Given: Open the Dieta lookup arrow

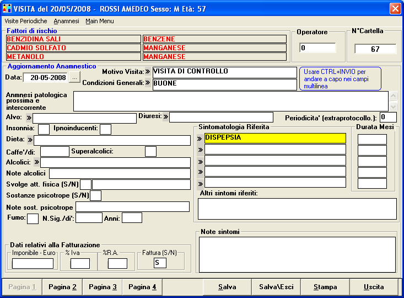Looking at the screenshot, I should point(30,140).
